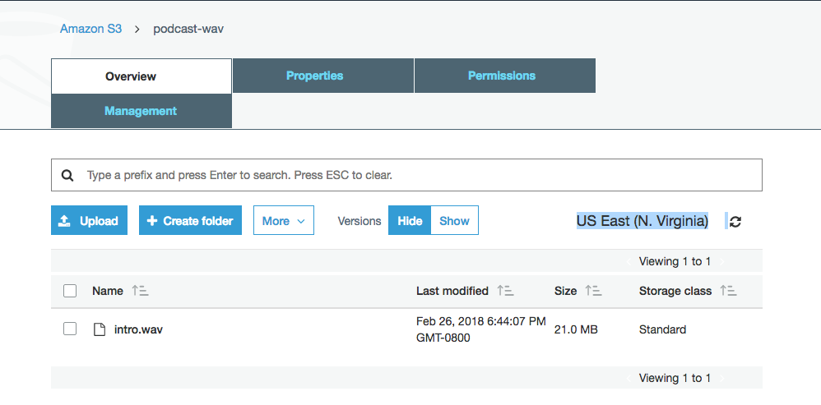Click the US East (N. Virginia) region text
Image resolution: width=821 pixels, height=405 pixels.
coord(642,221)
